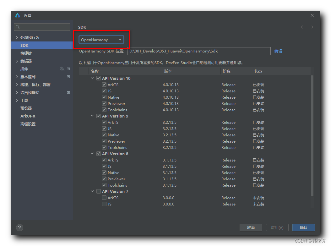The image size is (331, 246).
Task: Close the 设置 dialog
Action: point(312,15)
